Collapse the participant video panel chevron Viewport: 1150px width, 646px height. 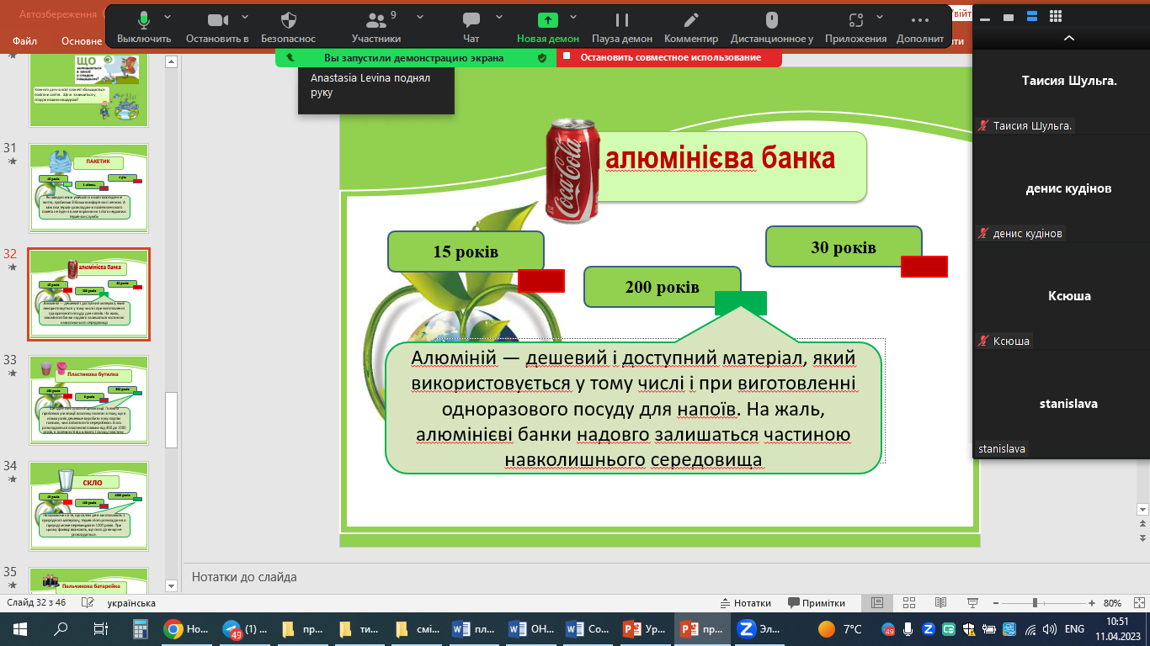tap(1069, 39)
